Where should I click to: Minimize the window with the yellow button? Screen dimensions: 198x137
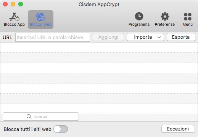click(13, 4)
